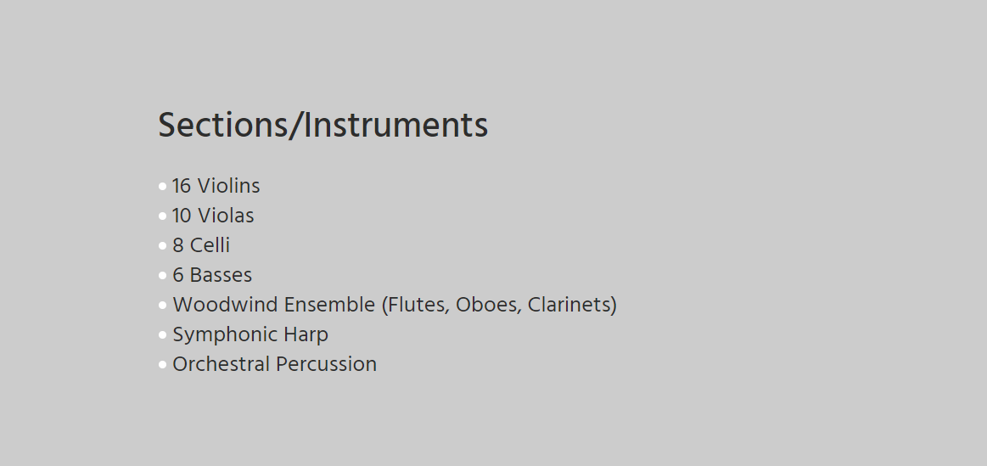The image size is (987, 466).
Task: Click the word Flutes in the woodwind line
Action: click(416, 304)
